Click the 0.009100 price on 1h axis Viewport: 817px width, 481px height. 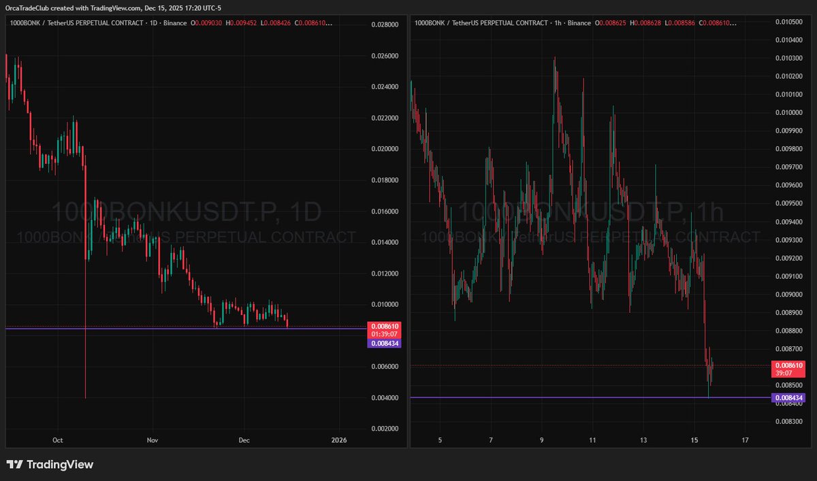[x=789, y=276]
